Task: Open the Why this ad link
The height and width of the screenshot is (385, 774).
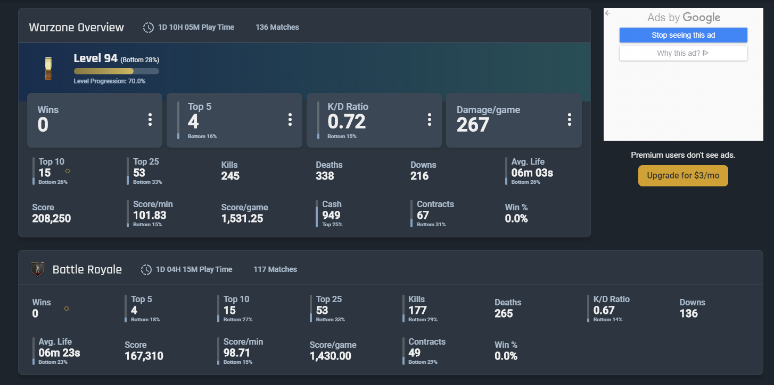Action: [x=683, y=53]
